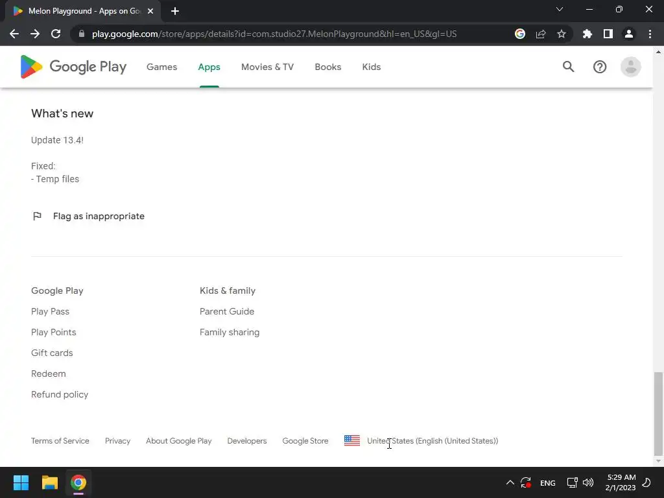Screen dimensions: 664x498
Task: Go back with browser back arrow
Action: point(14,34)
